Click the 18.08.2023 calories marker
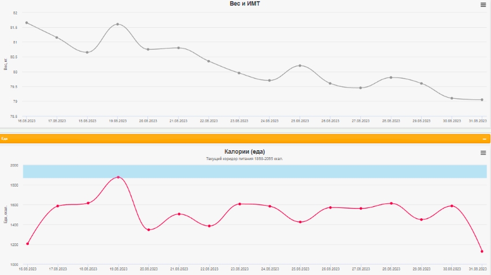The width and height of the screenshot is (491, 275). click(88, 203)
